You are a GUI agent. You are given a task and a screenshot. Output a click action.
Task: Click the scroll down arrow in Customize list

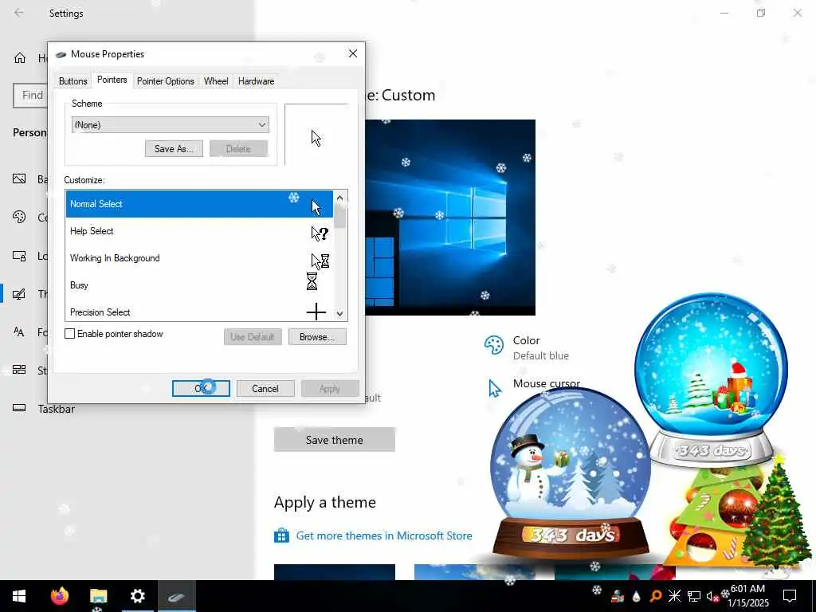click(339, 314)
